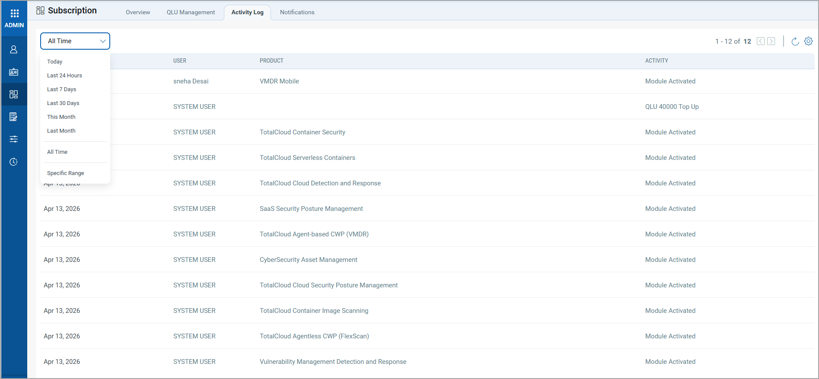Click the ACTIVITY column header
The height and width of the screenshot is (379, 819).
(x=656, y=61)
